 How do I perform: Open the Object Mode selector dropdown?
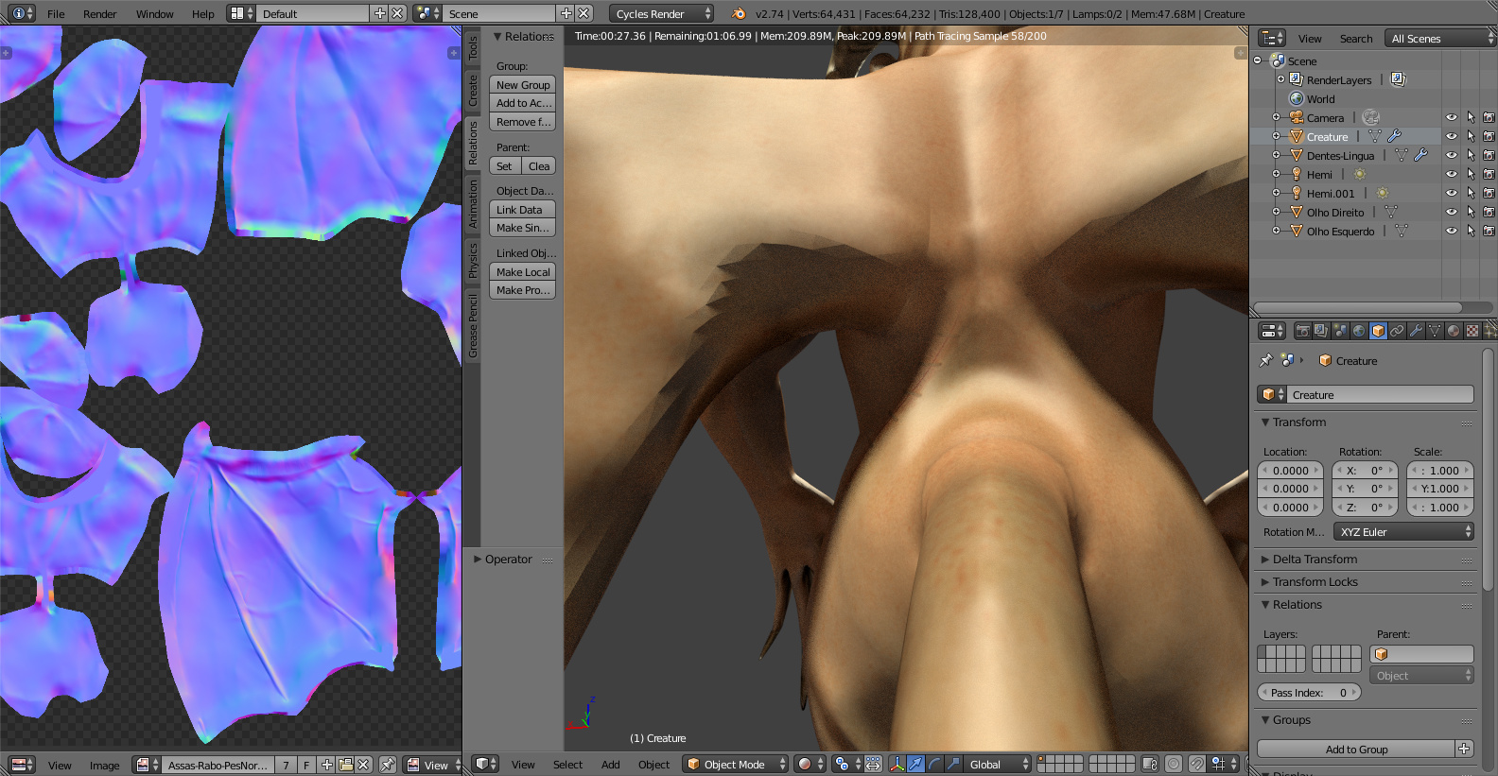point(735,764)
